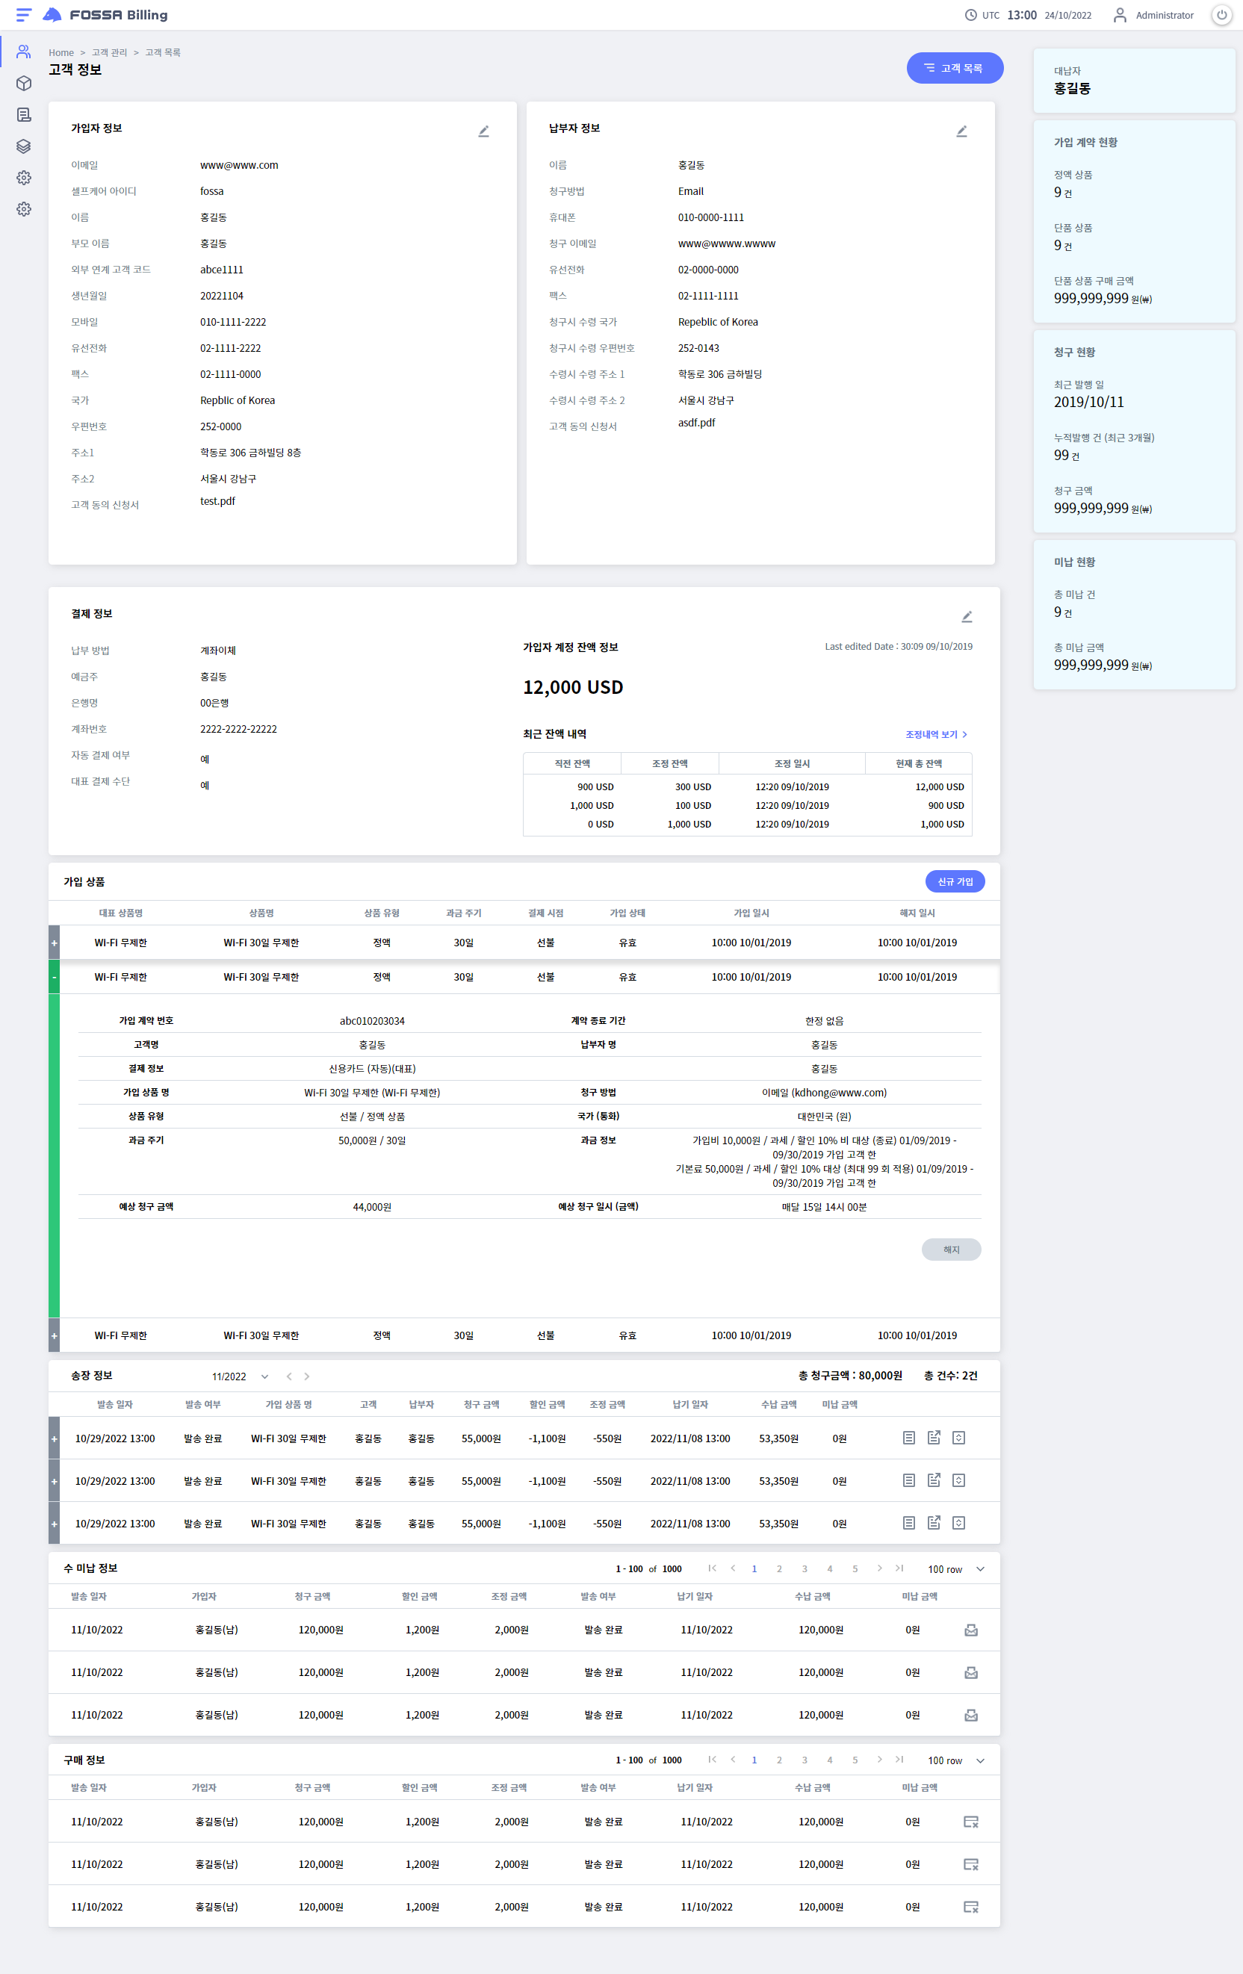Edit 납부자 정보 with pencil icon
The image size is (1243, 1974).
[961, 131]
